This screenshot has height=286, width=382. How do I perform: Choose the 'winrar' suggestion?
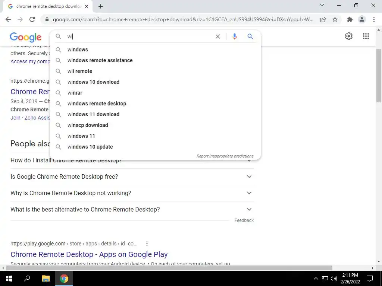[x=155, y=93]
